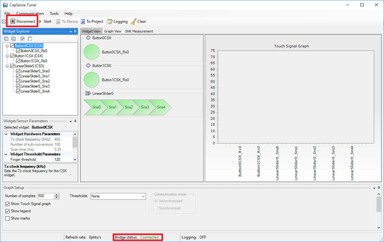The width and height of the screenshot is (384, 242).
Task: Uncheck Button0CSX (CSX) widget checkbox
Action: (12, 46)
